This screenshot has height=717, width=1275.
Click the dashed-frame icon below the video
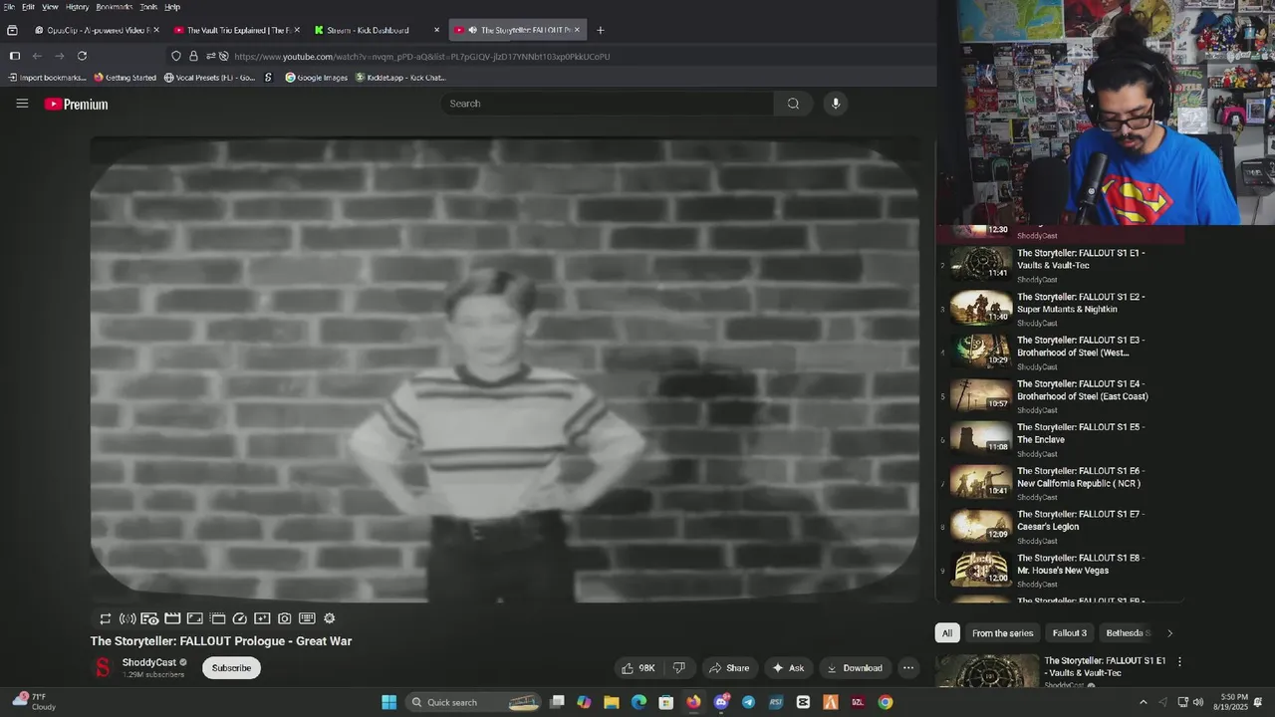click(x=218, y=618)
